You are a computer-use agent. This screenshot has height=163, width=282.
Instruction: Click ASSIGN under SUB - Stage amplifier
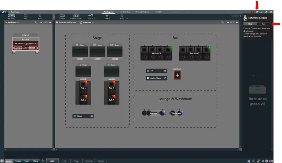(x=115, y=59)
